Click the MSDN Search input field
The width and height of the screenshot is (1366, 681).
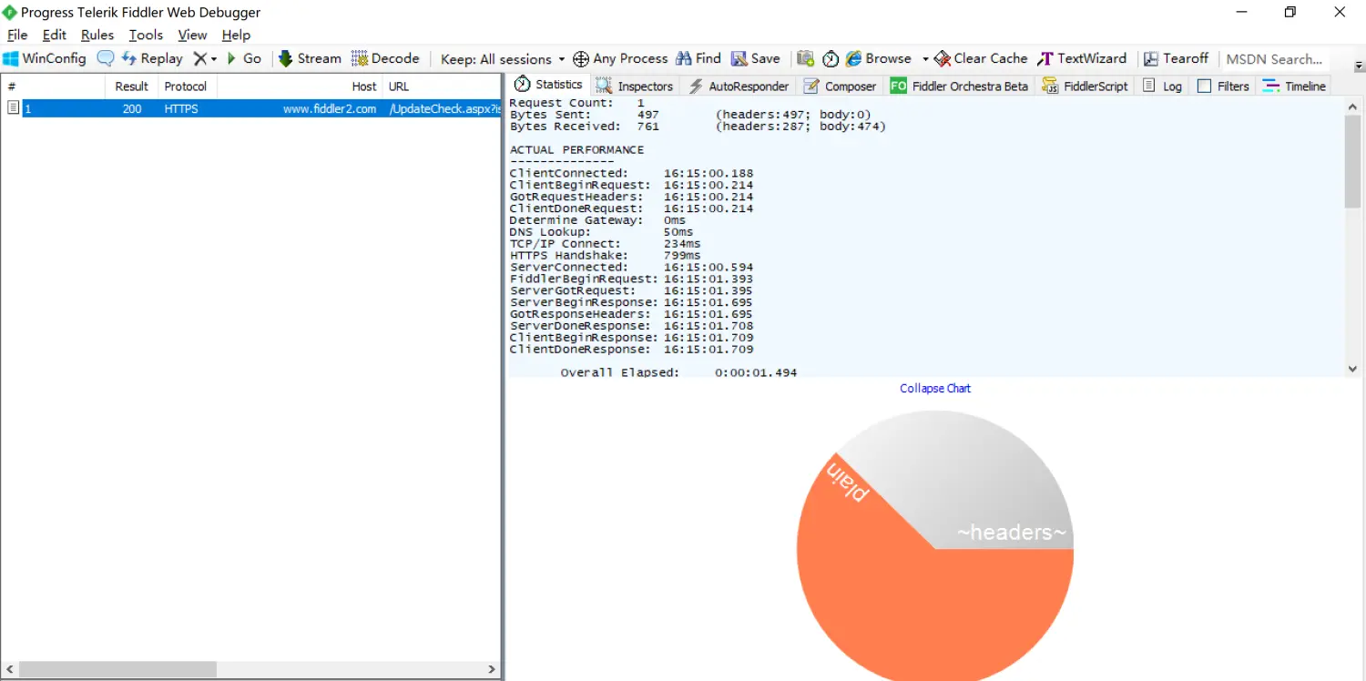pyautogui.click(x=1274, y=59)
